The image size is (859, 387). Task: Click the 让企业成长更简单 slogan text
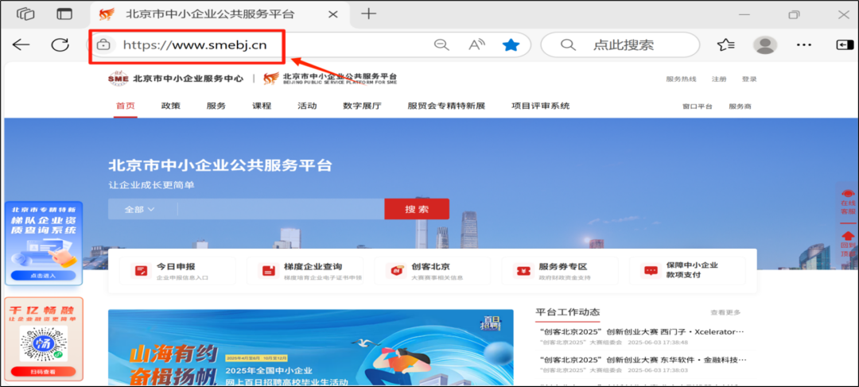(x=151, y=185)
